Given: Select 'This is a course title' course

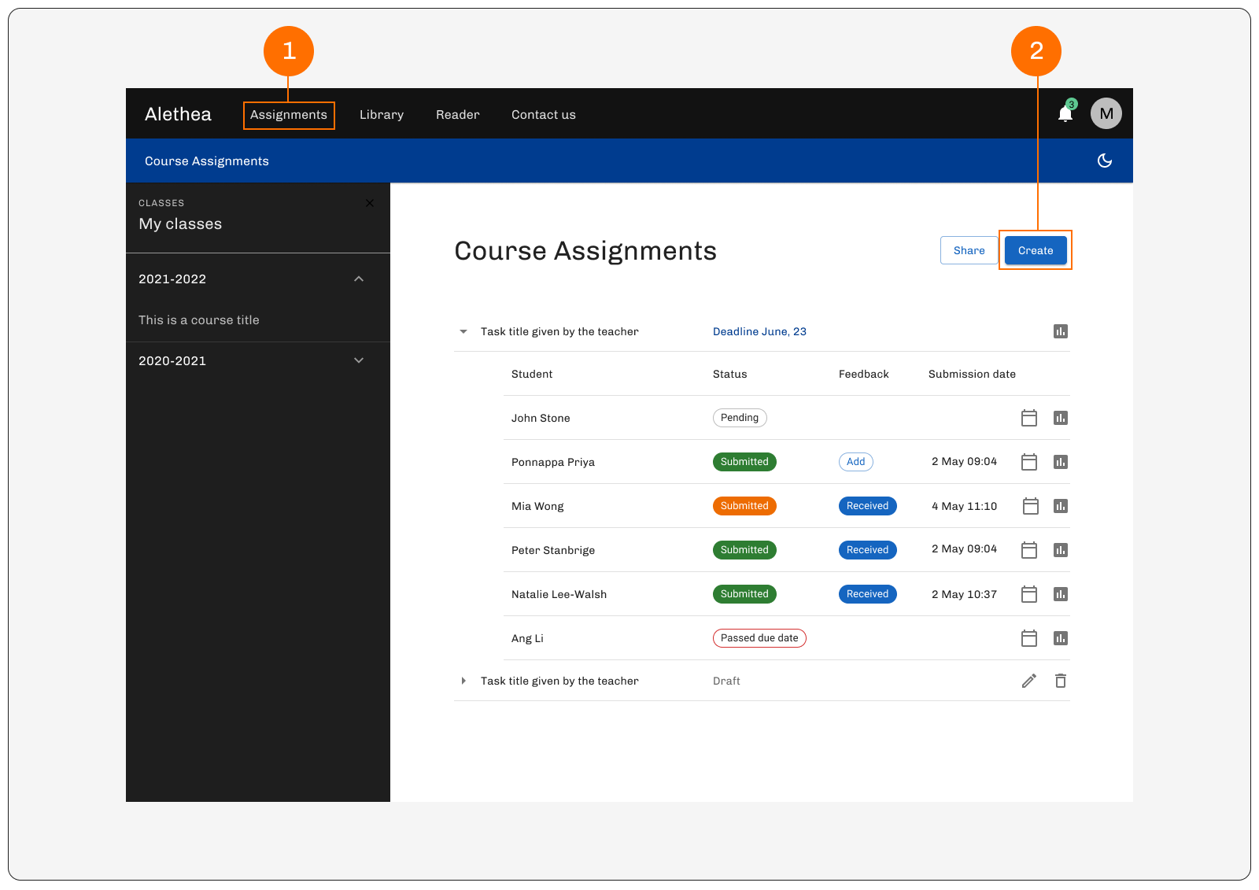Looking at the screenshot, I should point(199,320).
